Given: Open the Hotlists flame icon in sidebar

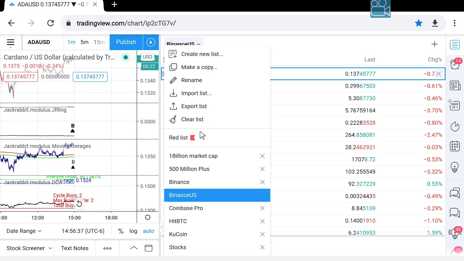Looking at the screenshot, I should click(x=455, y=126).
